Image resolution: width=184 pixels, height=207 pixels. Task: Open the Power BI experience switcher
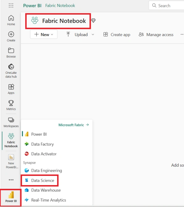coord(11,197)
